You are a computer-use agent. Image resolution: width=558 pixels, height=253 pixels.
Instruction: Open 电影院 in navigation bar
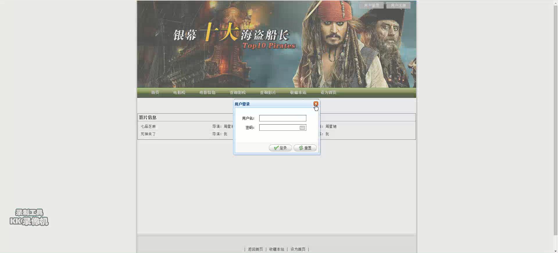click(179, 92)
